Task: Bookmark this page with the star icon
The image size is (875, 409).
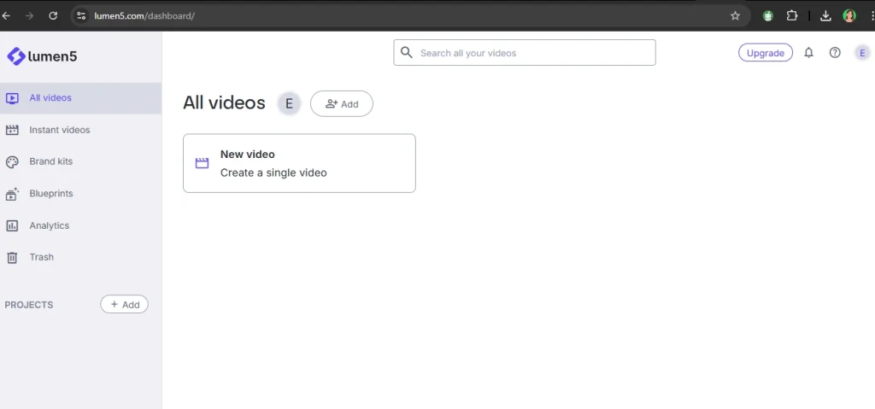Action: point(735,15)
